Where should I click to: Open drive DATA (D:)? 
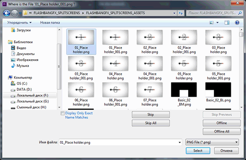[x=21, y=89]
